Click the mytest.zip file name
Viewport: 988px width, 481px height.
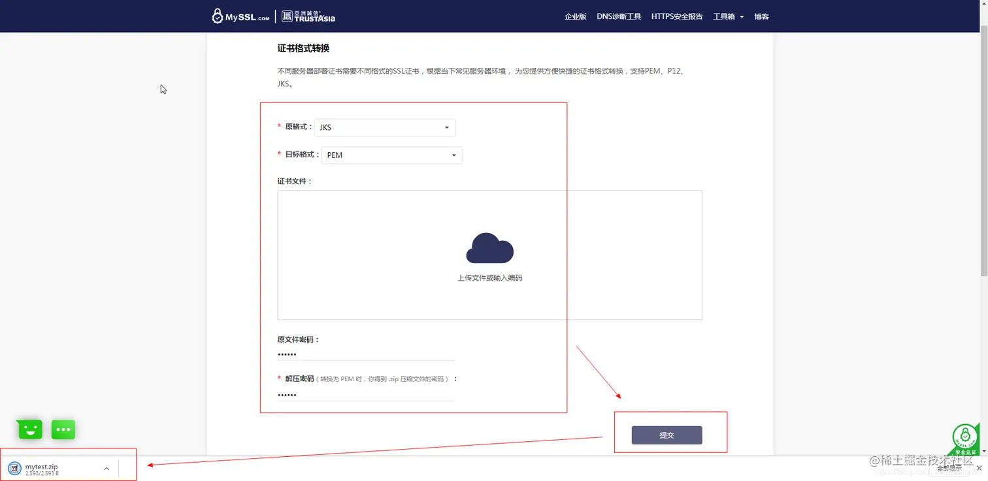tap(42, 467)
